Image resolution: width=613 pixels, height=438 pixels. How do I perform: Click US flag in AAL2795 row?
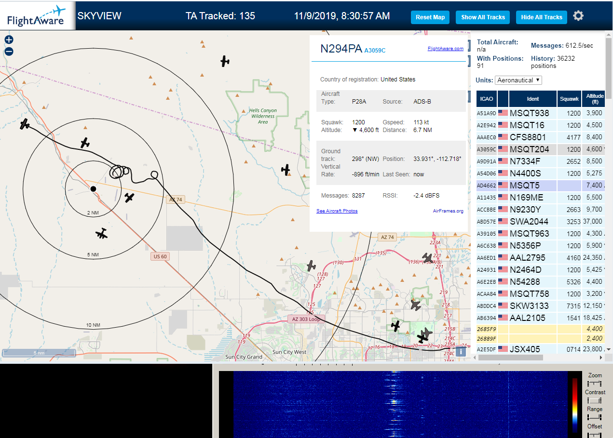pyautogui.click(x=503, y=257)
